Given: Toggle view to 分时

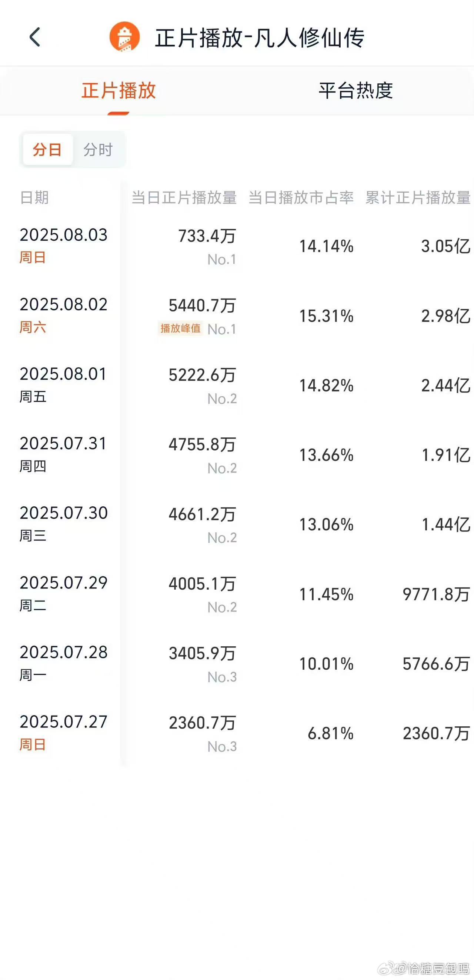Looking at the screenshot, I should point(98,150).
